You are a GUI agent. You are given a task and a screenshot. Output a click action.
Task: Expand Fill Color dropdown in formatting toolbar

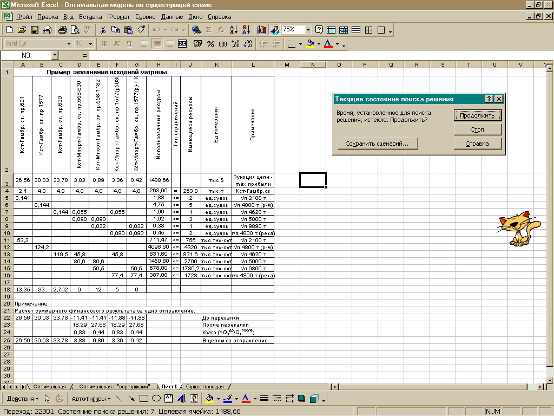tap(319, 44)
